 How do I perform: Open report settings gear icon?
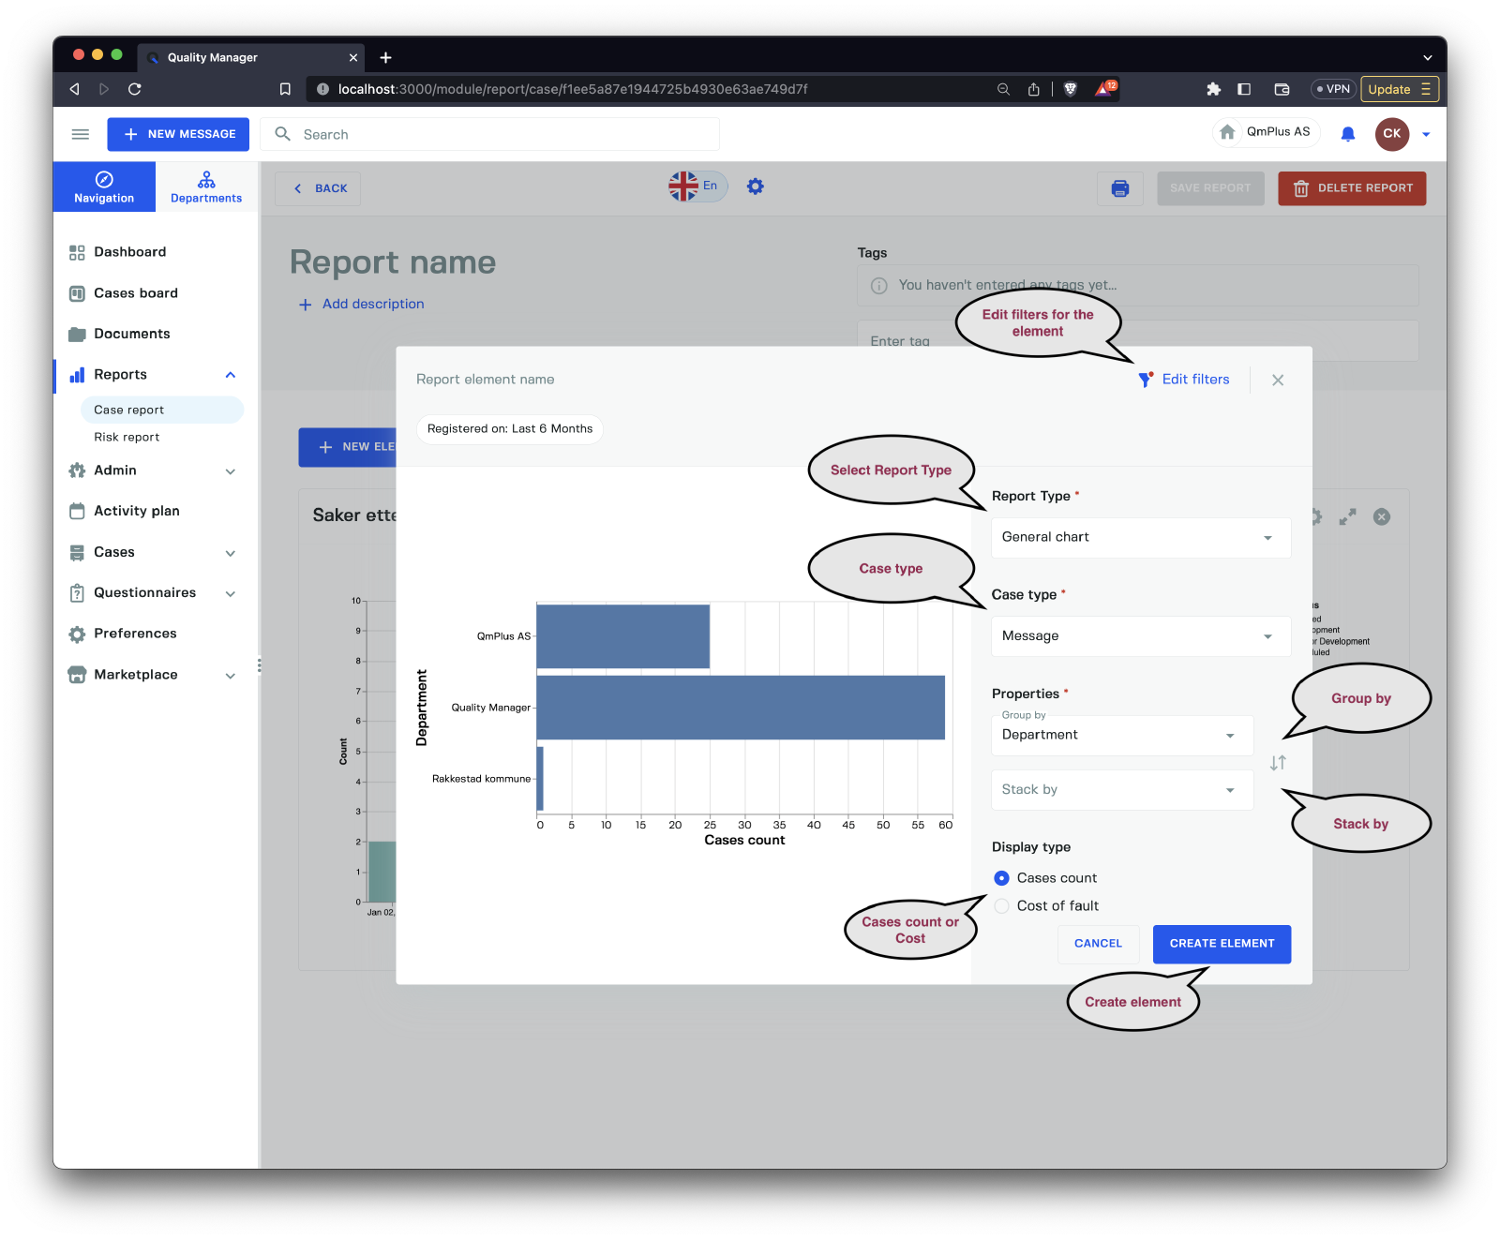point(755,187)
